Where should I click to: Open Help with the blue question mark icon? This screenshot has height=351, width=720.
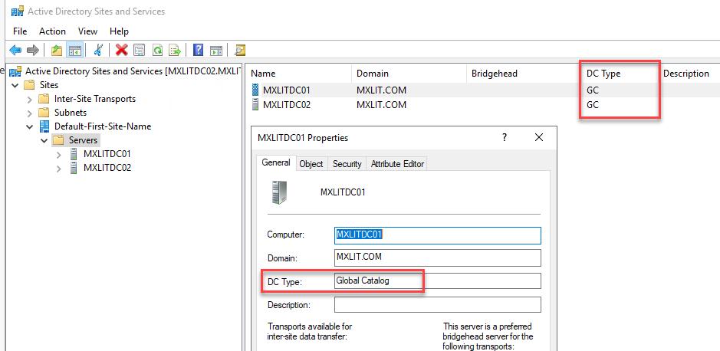(198, 51)
